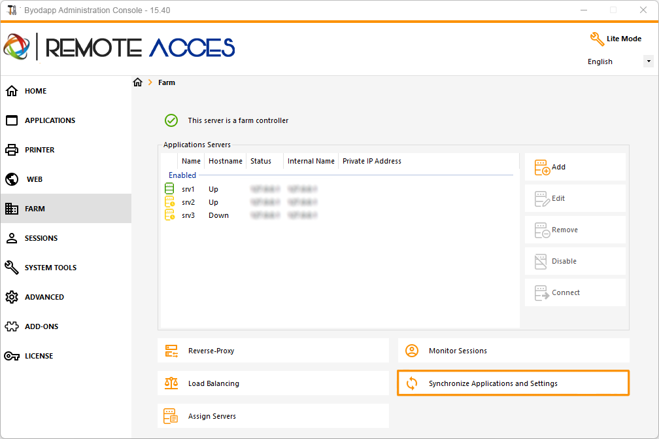
Task: Open SYSTEM TOOLS in sidebar
Action: tap(66, 268)
